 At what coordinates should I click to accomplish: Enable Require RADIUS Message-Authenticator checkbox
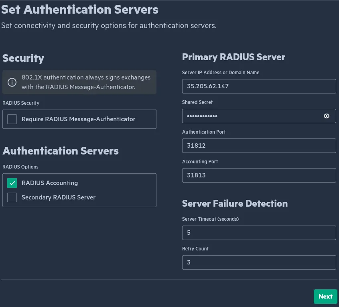(x=12, y=119)
